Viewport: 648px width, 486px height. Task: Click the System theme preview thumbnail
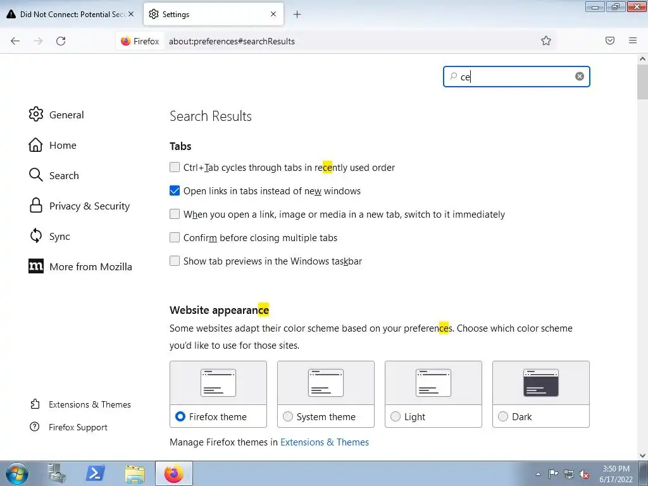[326, 383]
